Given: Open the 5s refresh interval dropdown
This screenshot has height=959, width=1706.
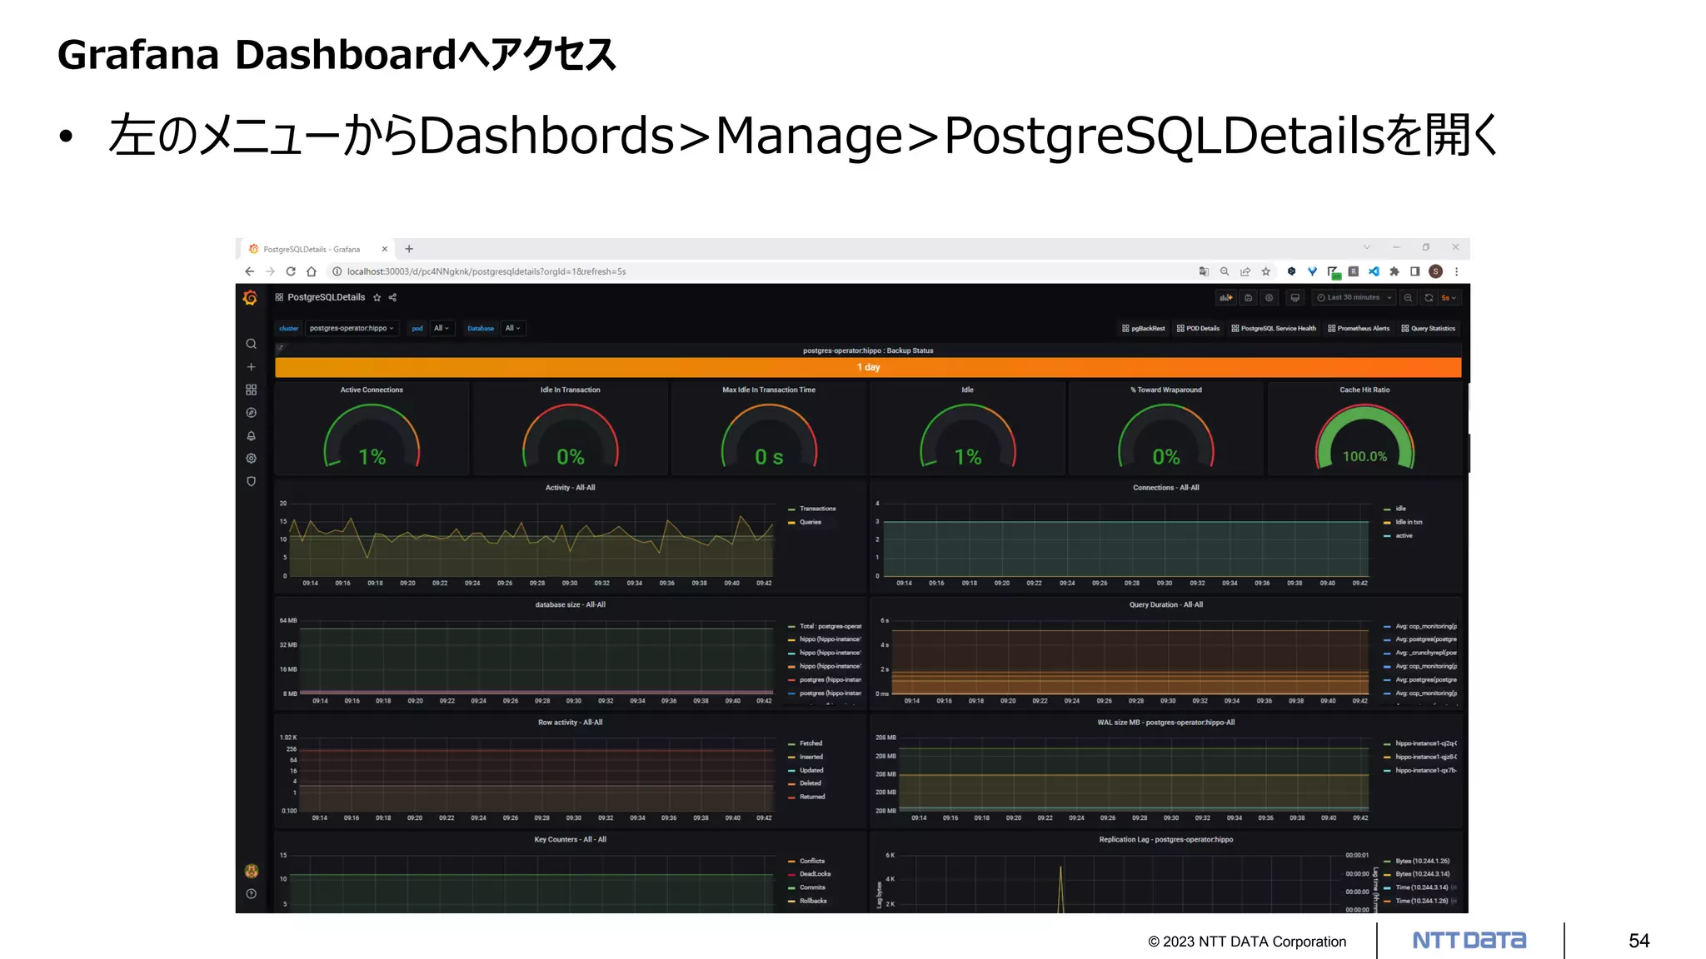Looking at the screenshot, I should 1449,297.
